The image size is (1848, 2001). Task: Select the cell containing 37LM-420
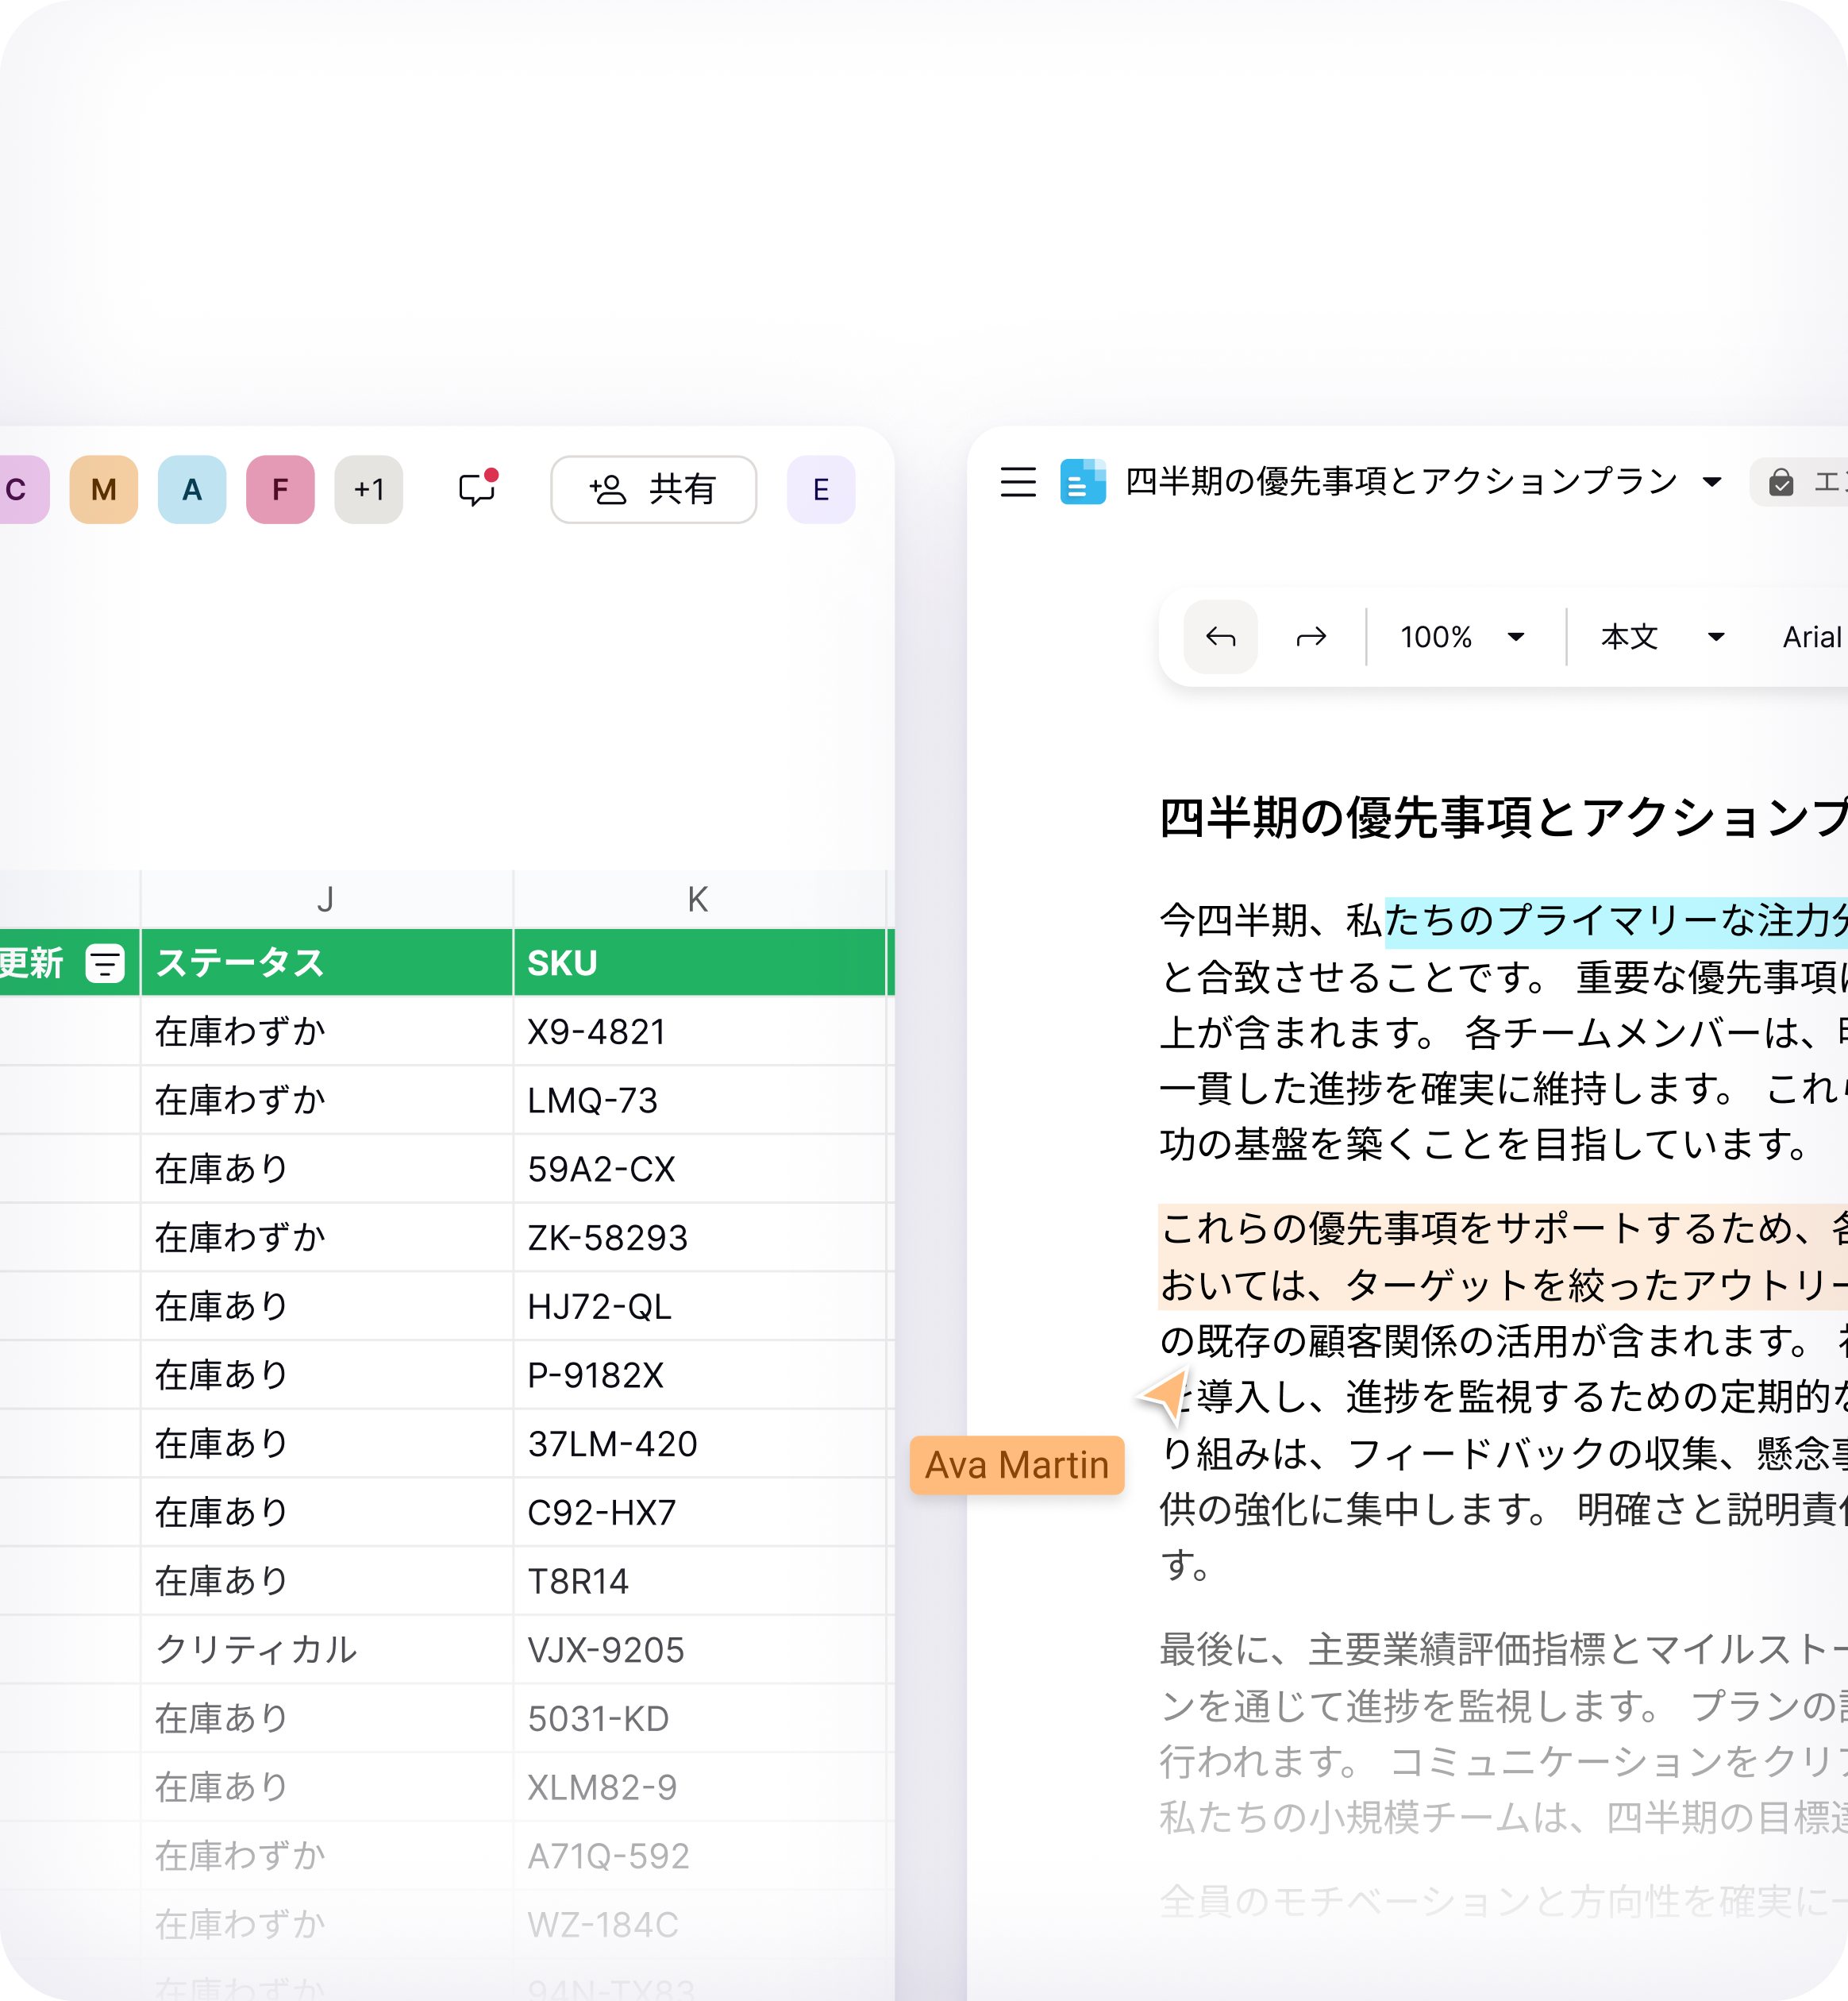(699, 1444)
